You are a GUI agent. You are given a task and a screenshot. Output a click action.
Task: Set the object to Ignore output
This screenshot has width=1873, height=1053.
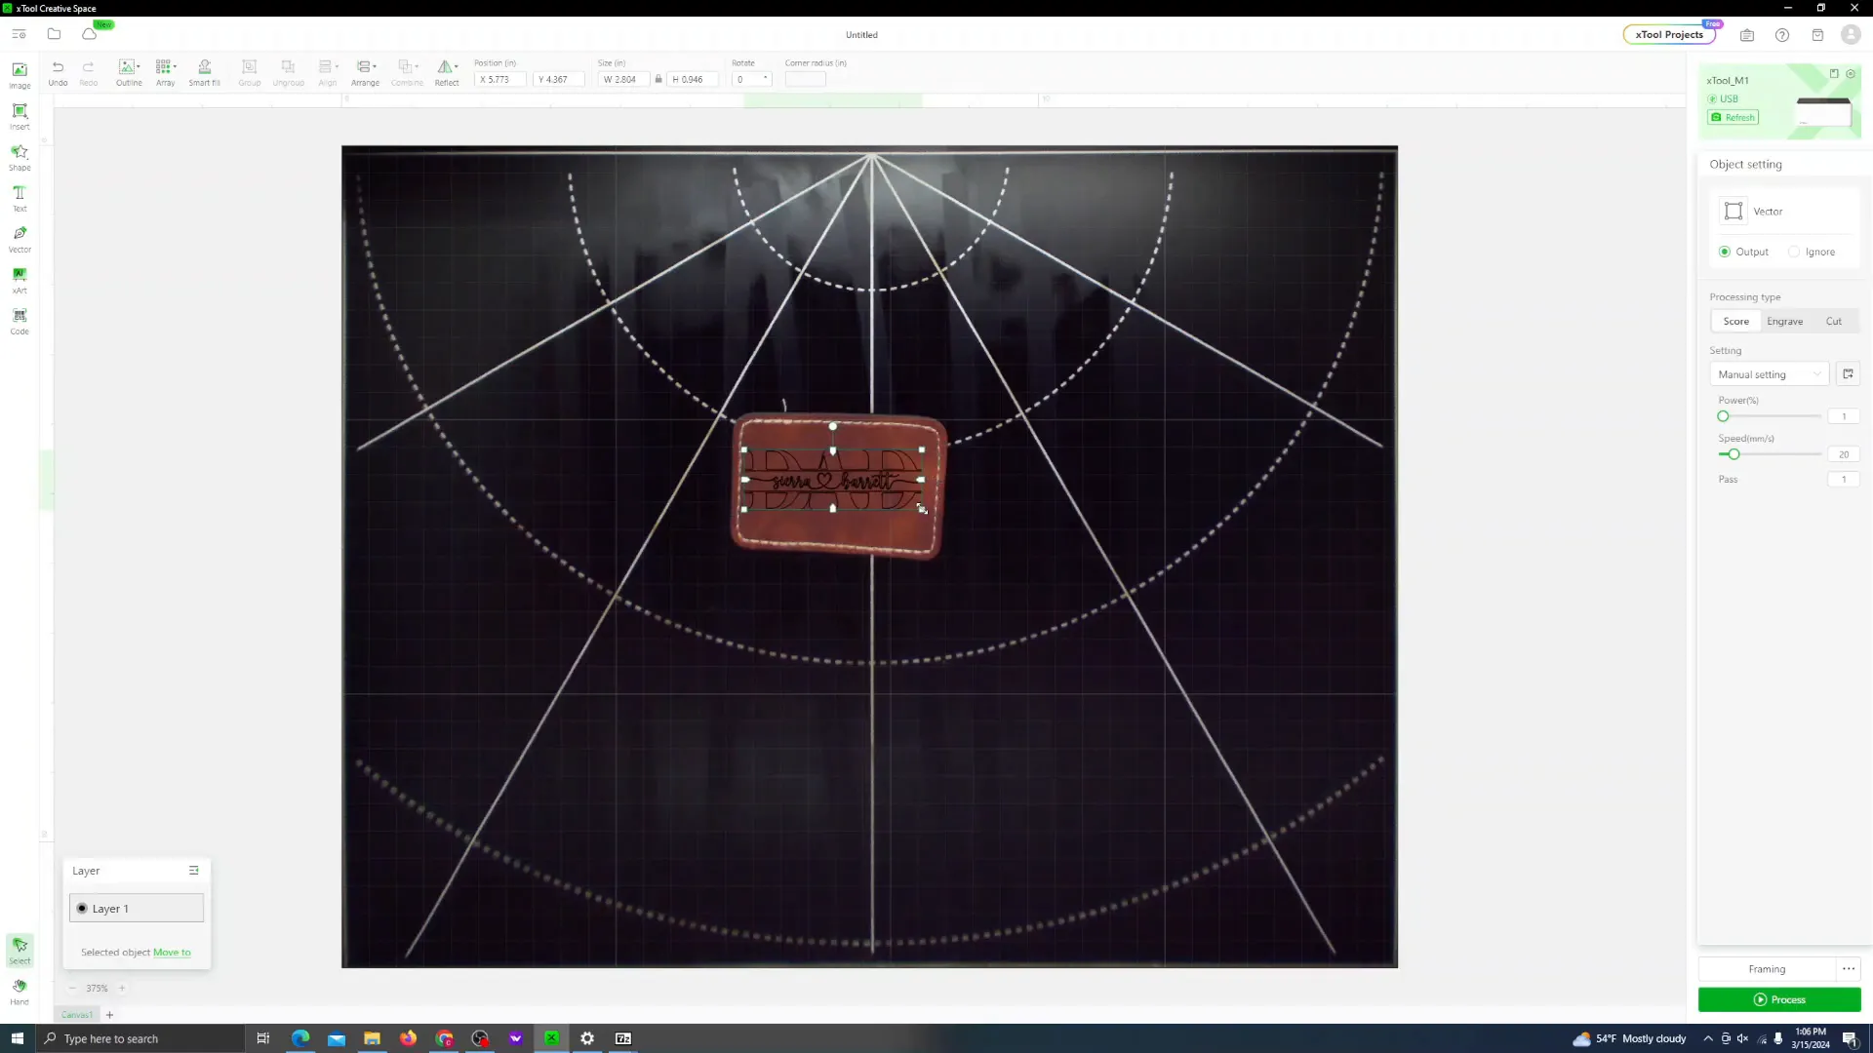point(1794,252)
